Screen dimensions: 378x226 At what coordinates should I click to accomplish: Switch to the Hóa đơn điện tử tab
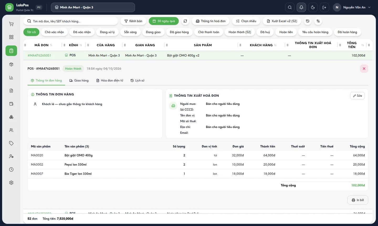tap(110, 80)
